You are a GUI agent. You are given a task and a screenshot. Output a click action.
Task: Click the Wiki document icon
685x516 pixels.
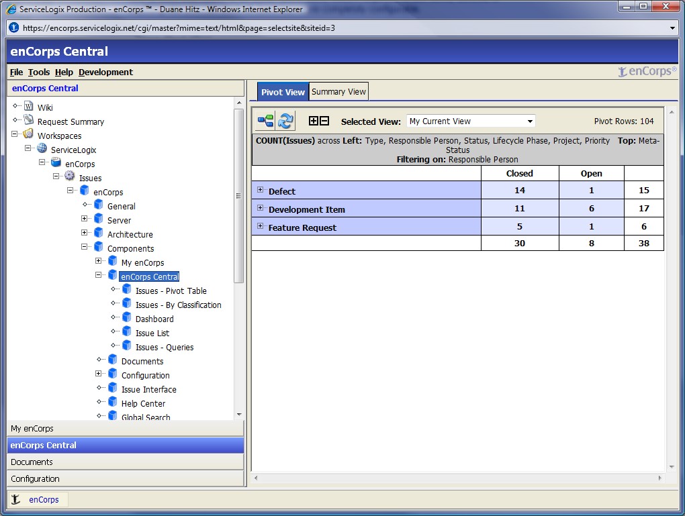point(29,106)
